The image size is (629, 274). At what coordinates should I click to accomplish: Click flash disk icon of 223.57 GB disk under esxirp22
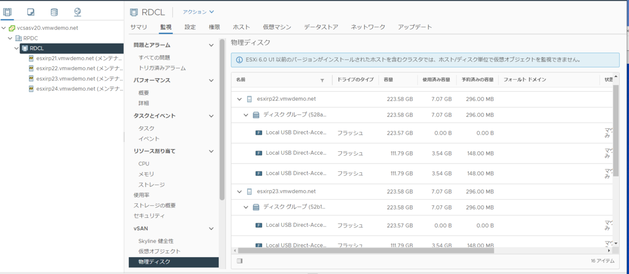coord(258,133)
